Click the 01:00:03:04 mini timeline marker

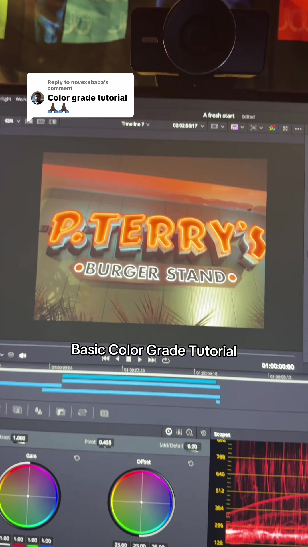[x=62, y=368]
